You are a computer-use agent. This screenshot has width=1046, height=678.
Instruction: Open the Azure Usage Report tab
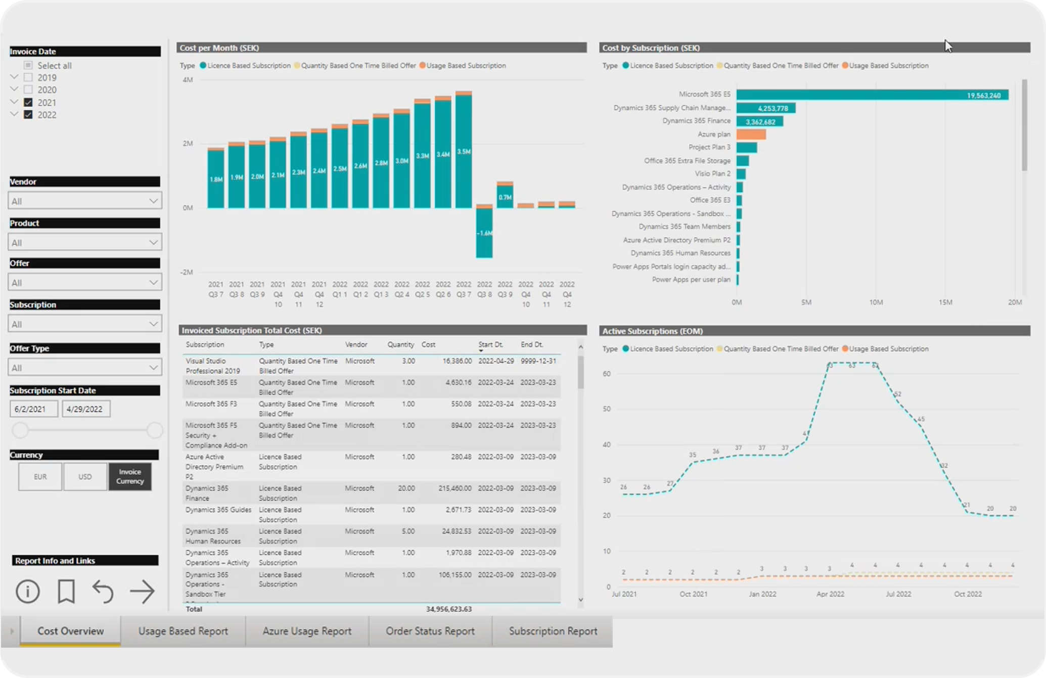[307, 631]
